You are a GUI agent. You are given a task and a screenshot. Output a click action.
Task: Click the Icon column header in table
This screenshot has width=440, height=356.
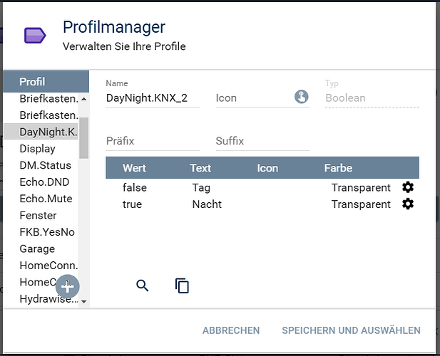[x=267, y=168]
